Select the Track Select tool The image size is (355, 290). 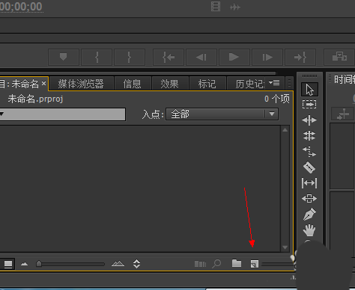[x=309, y=104]
